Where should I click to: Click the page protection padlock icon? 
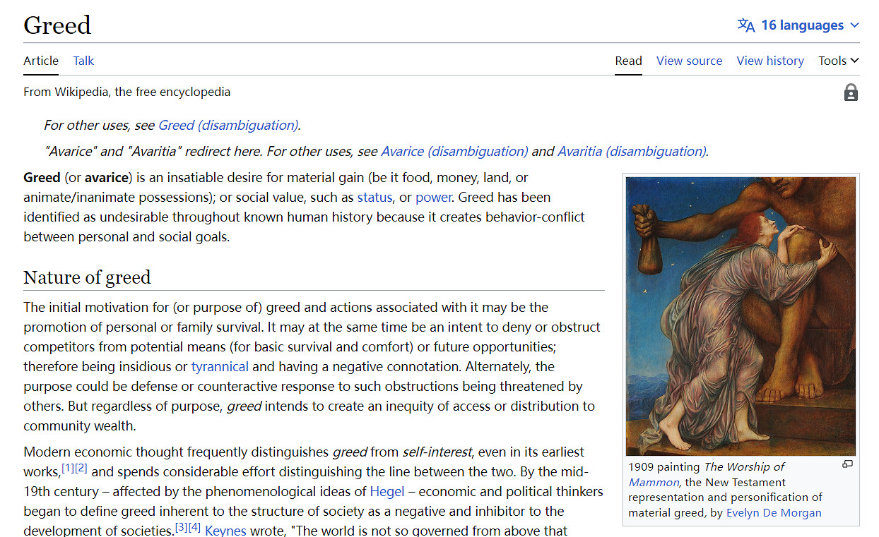(851, 92)
